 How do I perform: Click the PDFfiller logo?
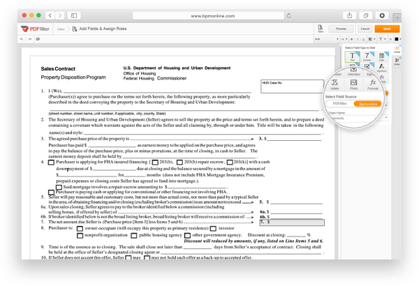35,29
